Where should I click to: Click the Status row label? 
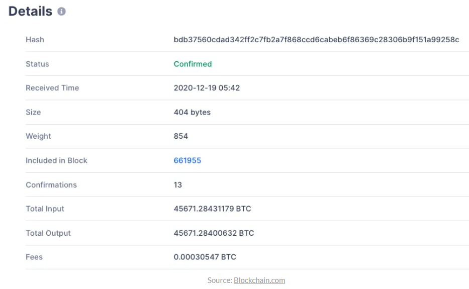(x=37, y=64)
